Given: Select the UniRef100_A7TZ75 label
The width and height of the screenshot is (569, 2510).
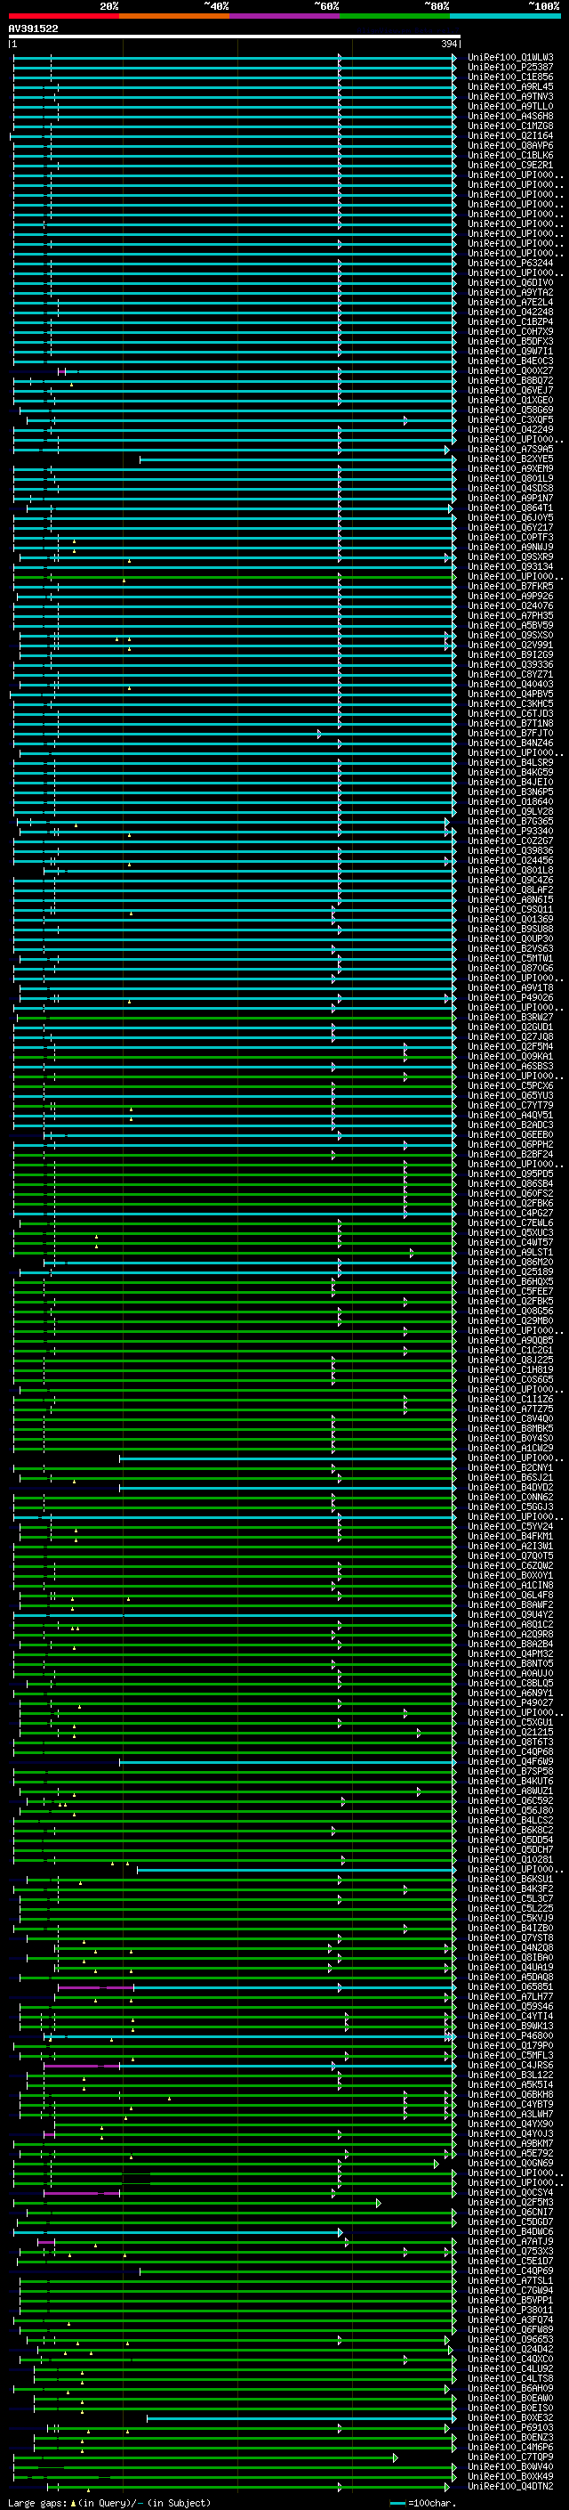Looking at the screenshot, I should [x=510, y=1409].
